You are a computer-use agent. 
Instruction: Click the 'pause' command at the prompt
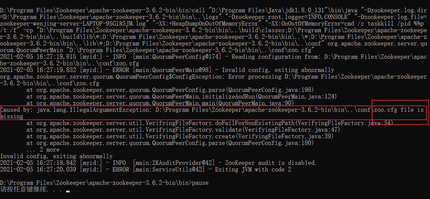tap(200, 183)
